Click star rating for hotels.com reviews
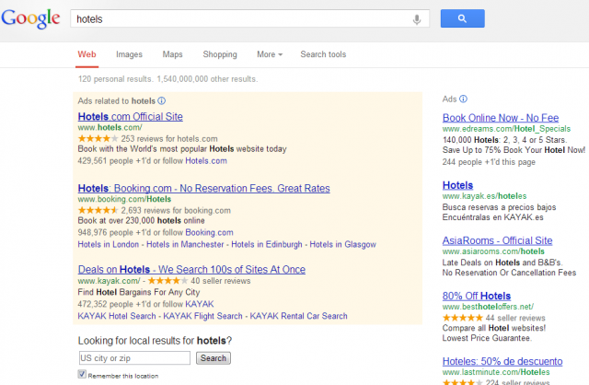The width and height of the screenshot is (589, 385). (x=98, y=139)
